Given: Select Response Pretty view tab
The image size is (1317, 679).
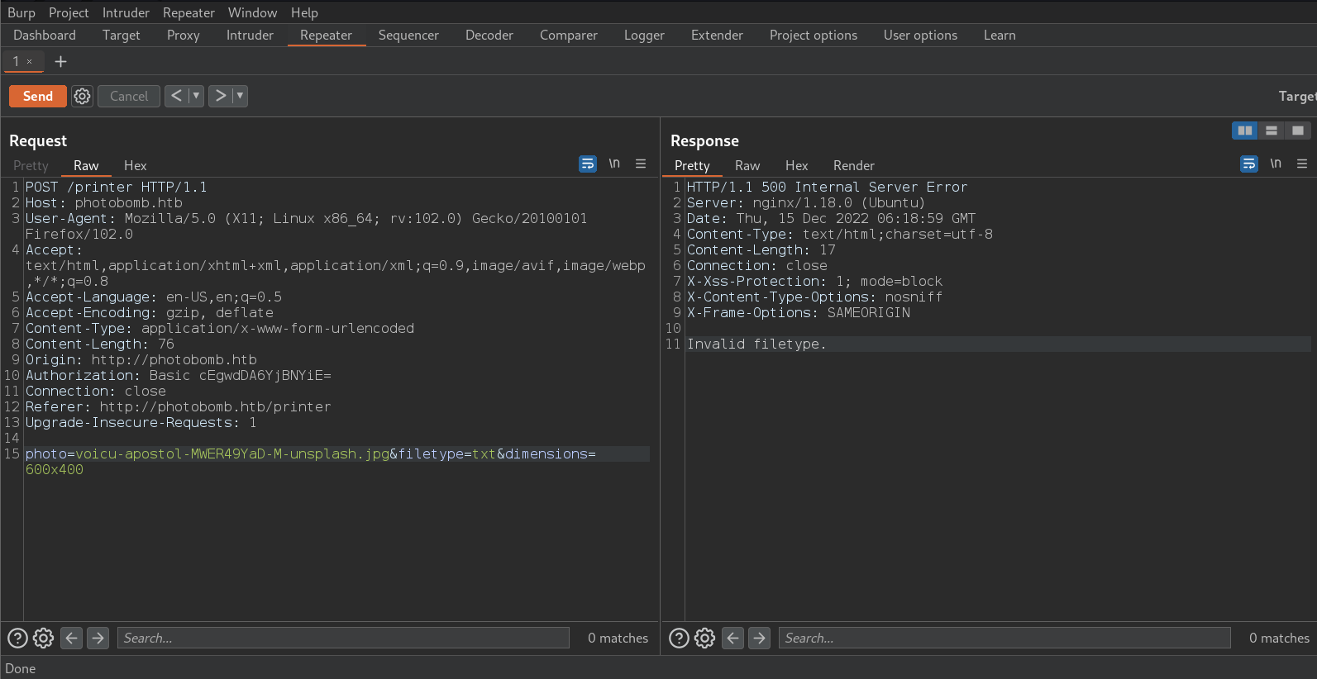Looking at the screenshot, I should coord(692,165).
